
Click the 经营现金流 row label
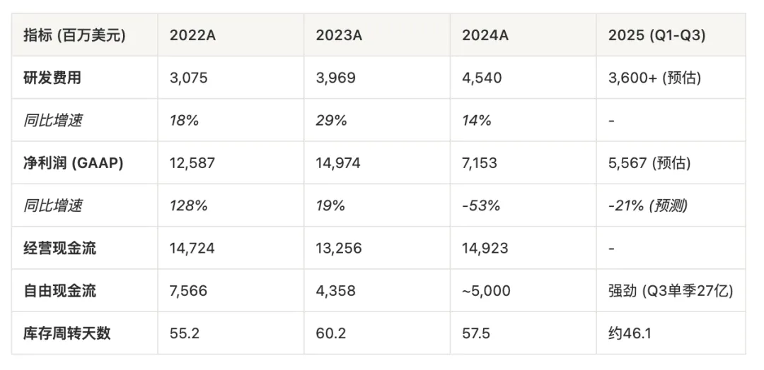pyautogui.click(x=59, y=248)
